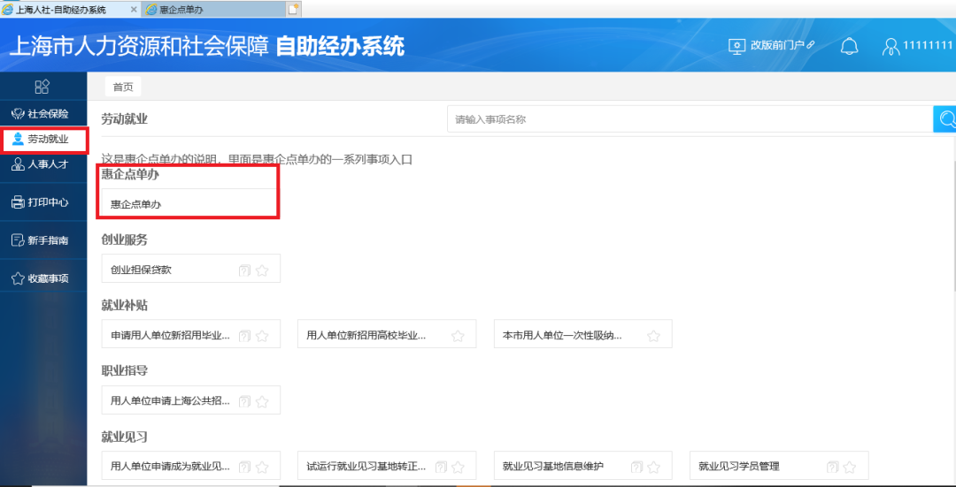Click the username 11111111
The image size is (956, 487).
[x=928, y=46]
